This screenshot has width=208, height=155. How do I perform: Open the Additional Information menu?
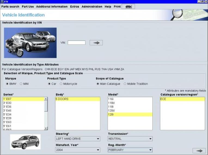coord(52,7)
